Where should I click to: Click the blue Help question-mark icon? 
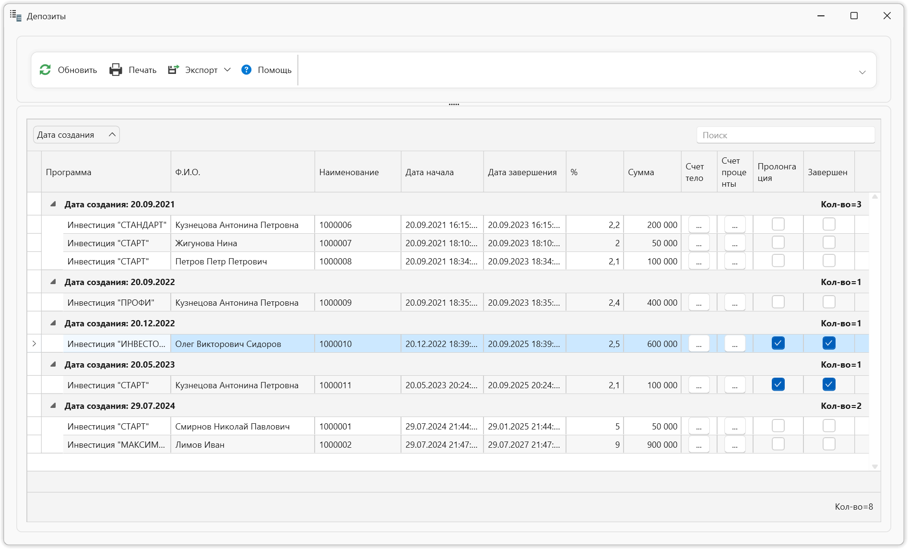(246, 70)
